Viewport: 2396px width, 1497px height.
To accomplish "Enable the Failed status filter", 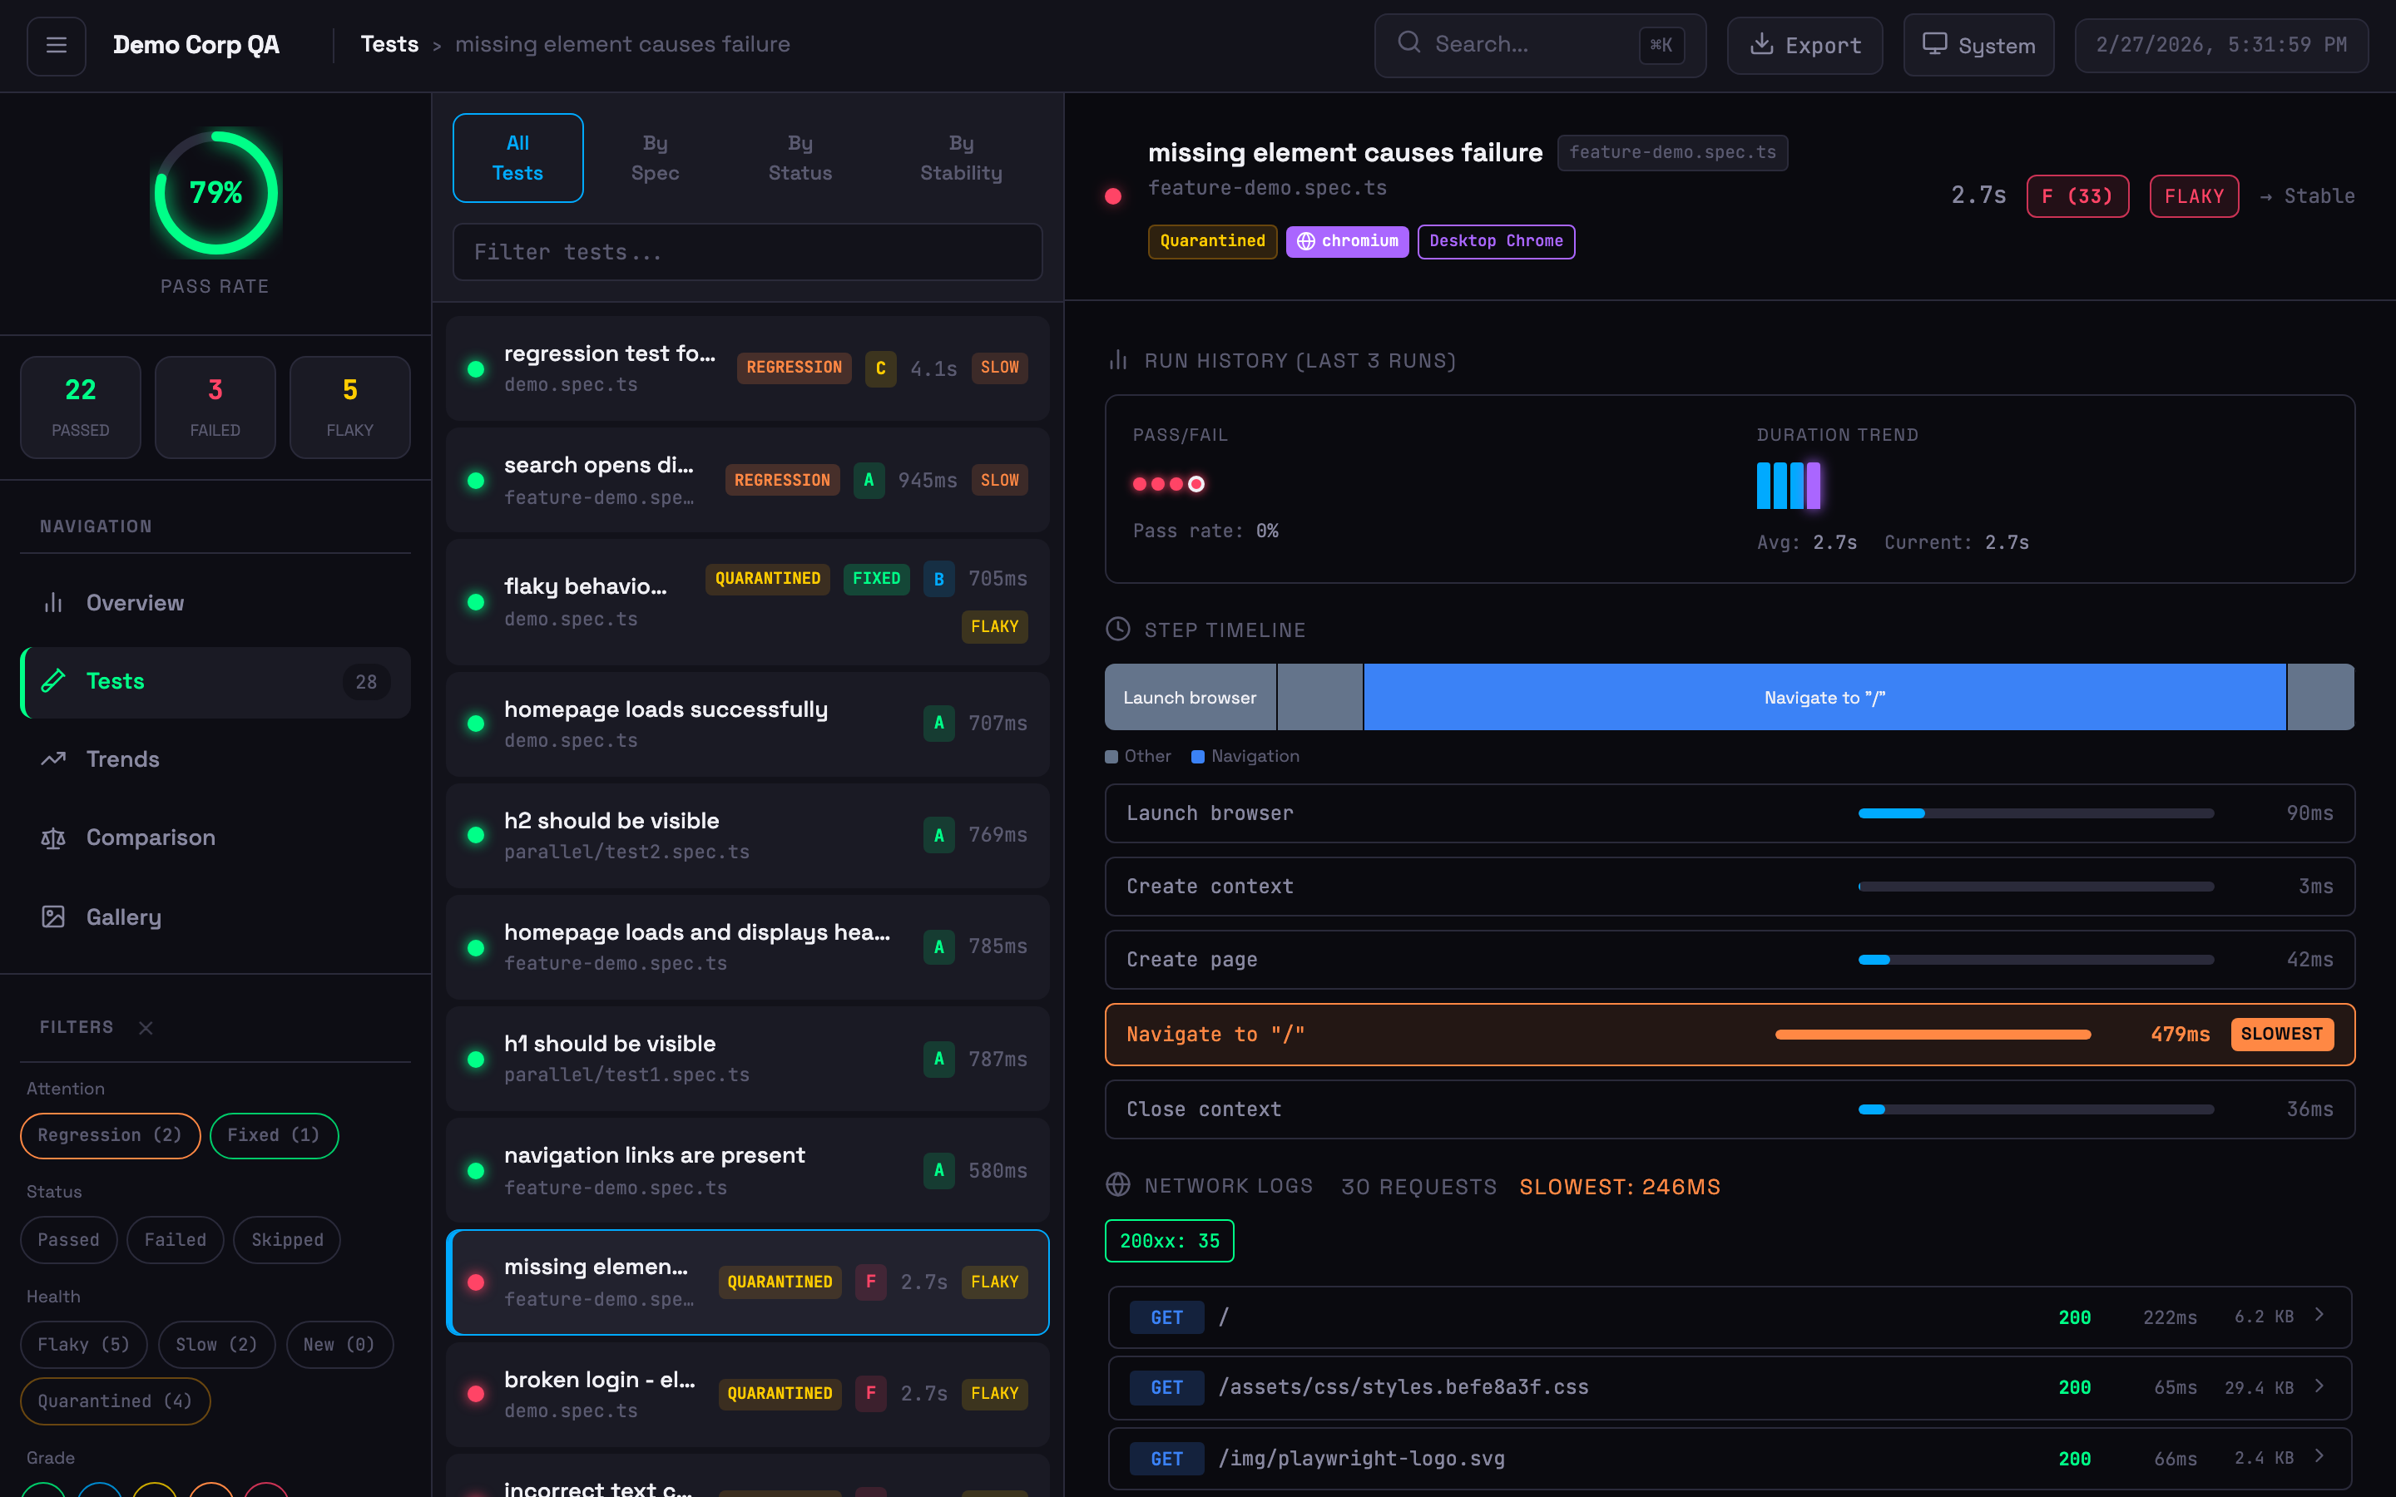I will 176,1239.
